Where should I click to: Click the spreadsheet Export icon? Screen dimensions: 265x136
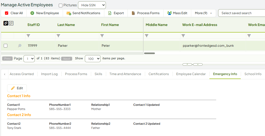click(x=110, y=13)
